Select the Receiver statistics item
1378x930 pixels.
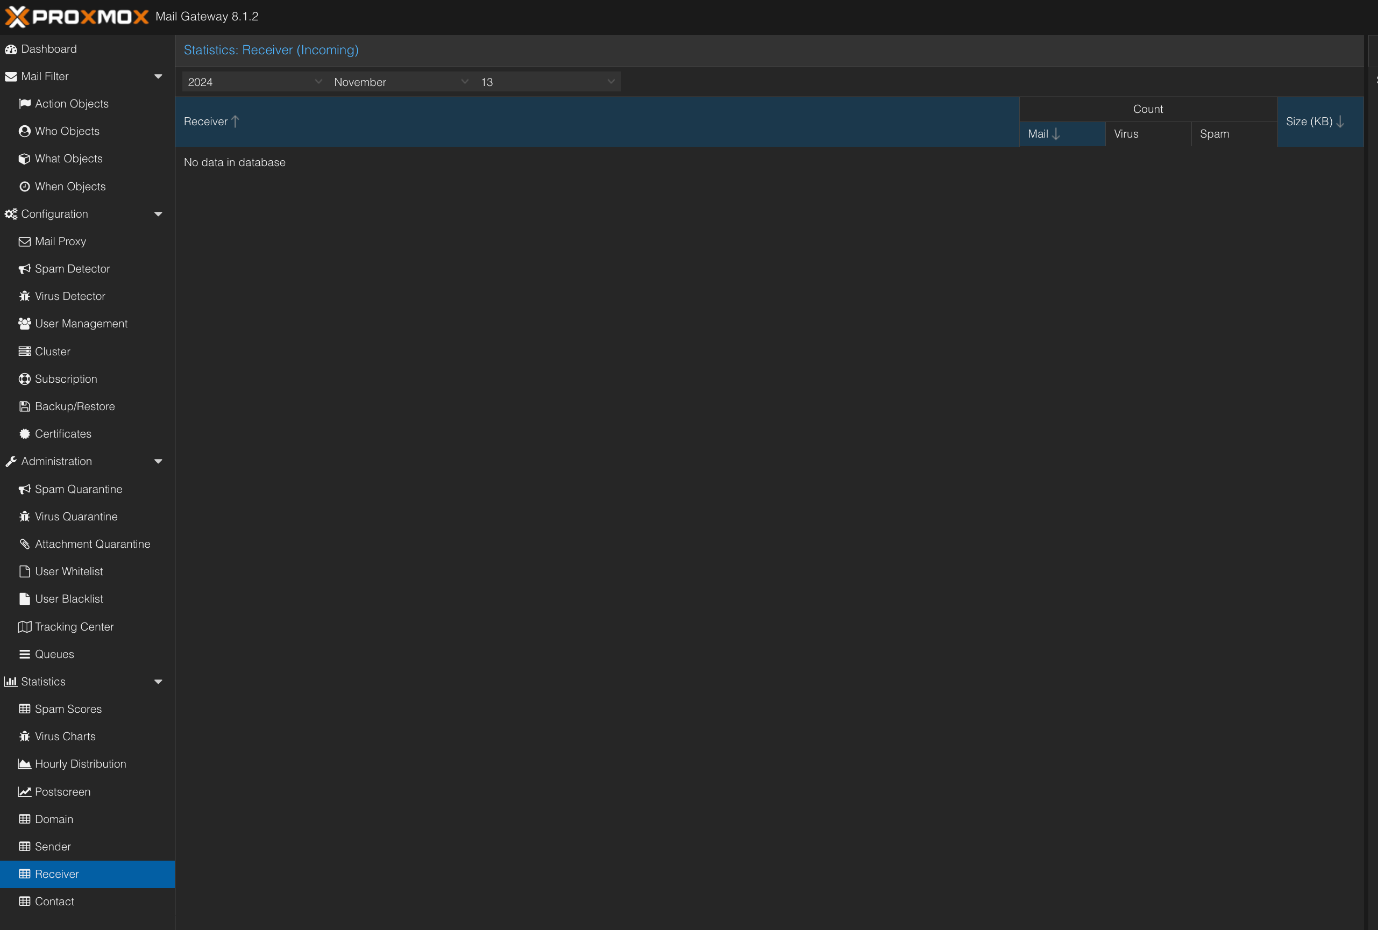click(x=87, y=874)
